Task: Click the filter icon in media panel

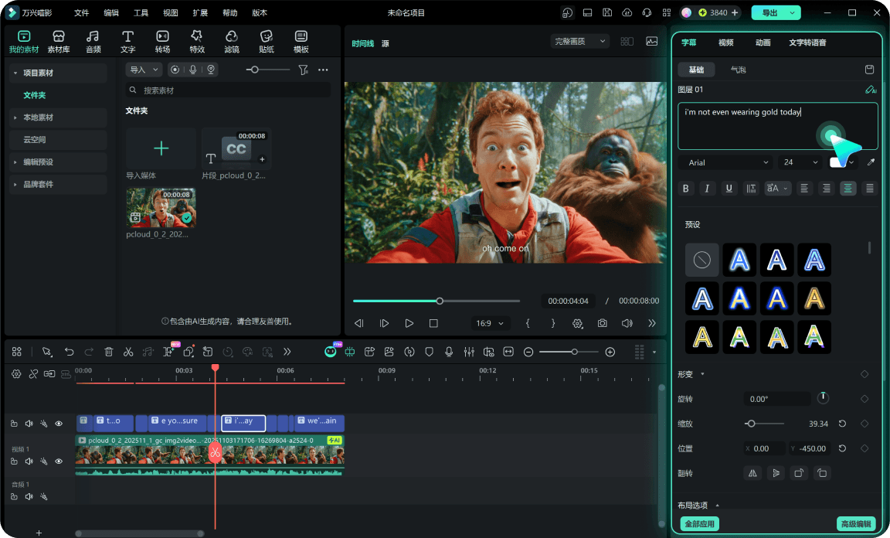Action: point(303,70)
